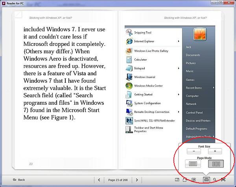Go to next page arrow
Image resolution: width=236 pixels, height=187 pixels.
(136, 180)
